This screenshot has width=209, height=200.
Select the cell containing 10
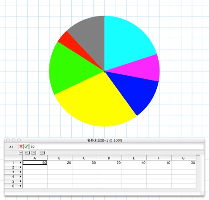(159, 163)
